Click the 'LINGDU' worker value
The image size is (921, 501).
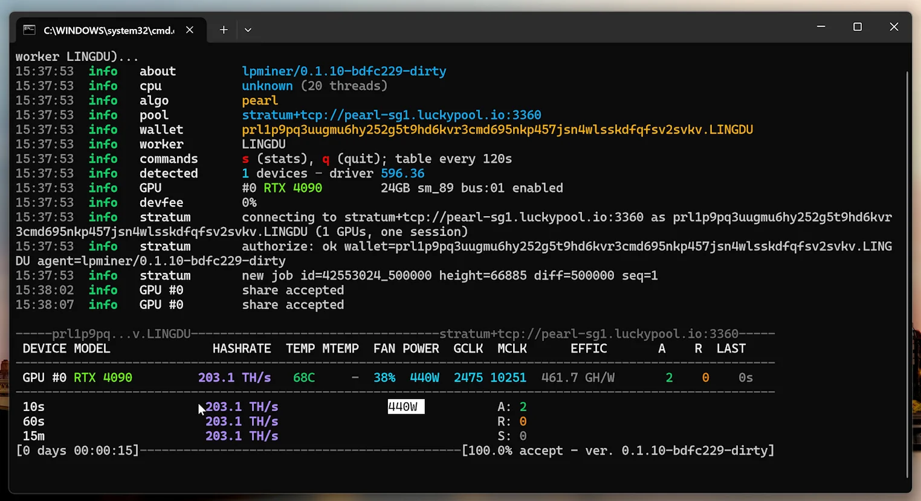[263, 144]
